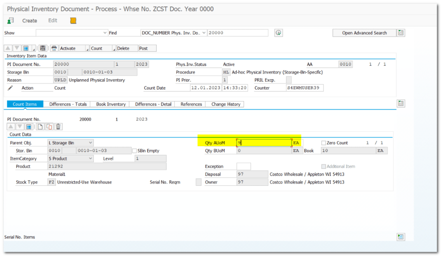Check the SBin Empty checkbox
The height and width of the screenshot is (256, 441).
coord(135,151)
